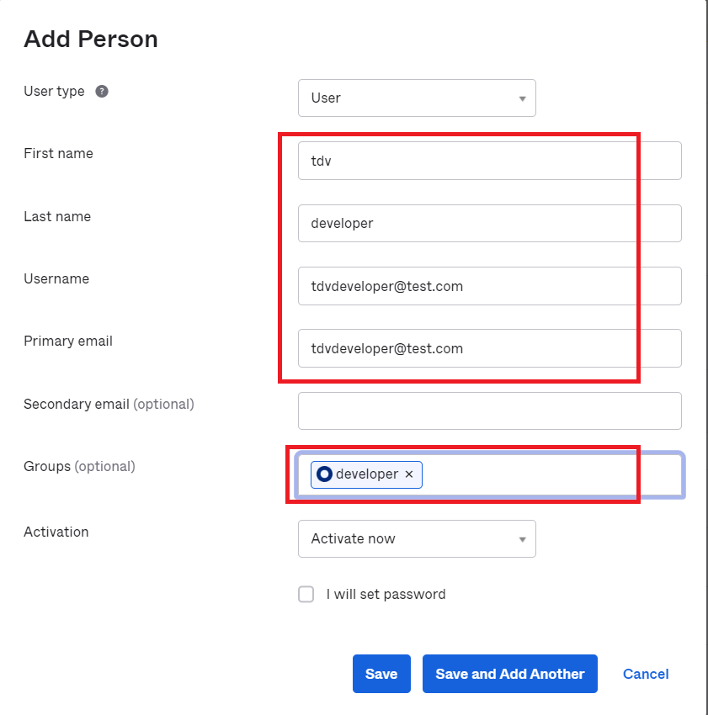Remove the developer group chip via its X
This screenshot has width=708, height=715.
409,474
